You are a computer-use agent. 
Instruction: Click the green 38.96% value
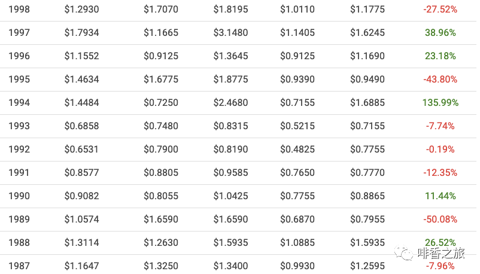pos(440,33)
